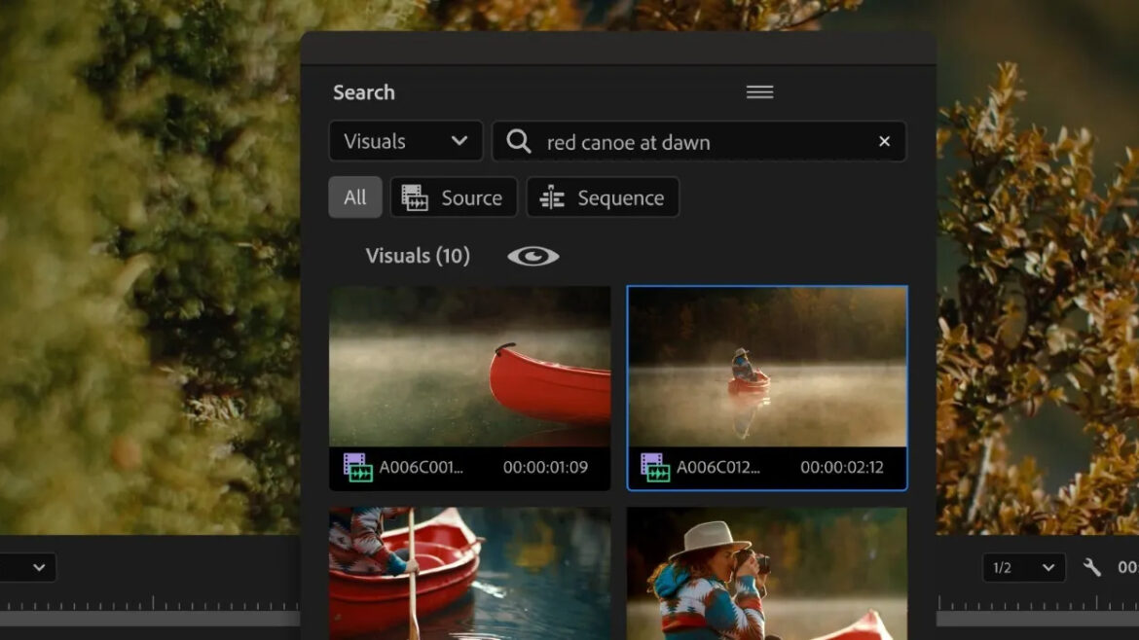The image size is (1139, 640).
Task: Click the magnifying glass icon in the search bar
Action: 517,142
